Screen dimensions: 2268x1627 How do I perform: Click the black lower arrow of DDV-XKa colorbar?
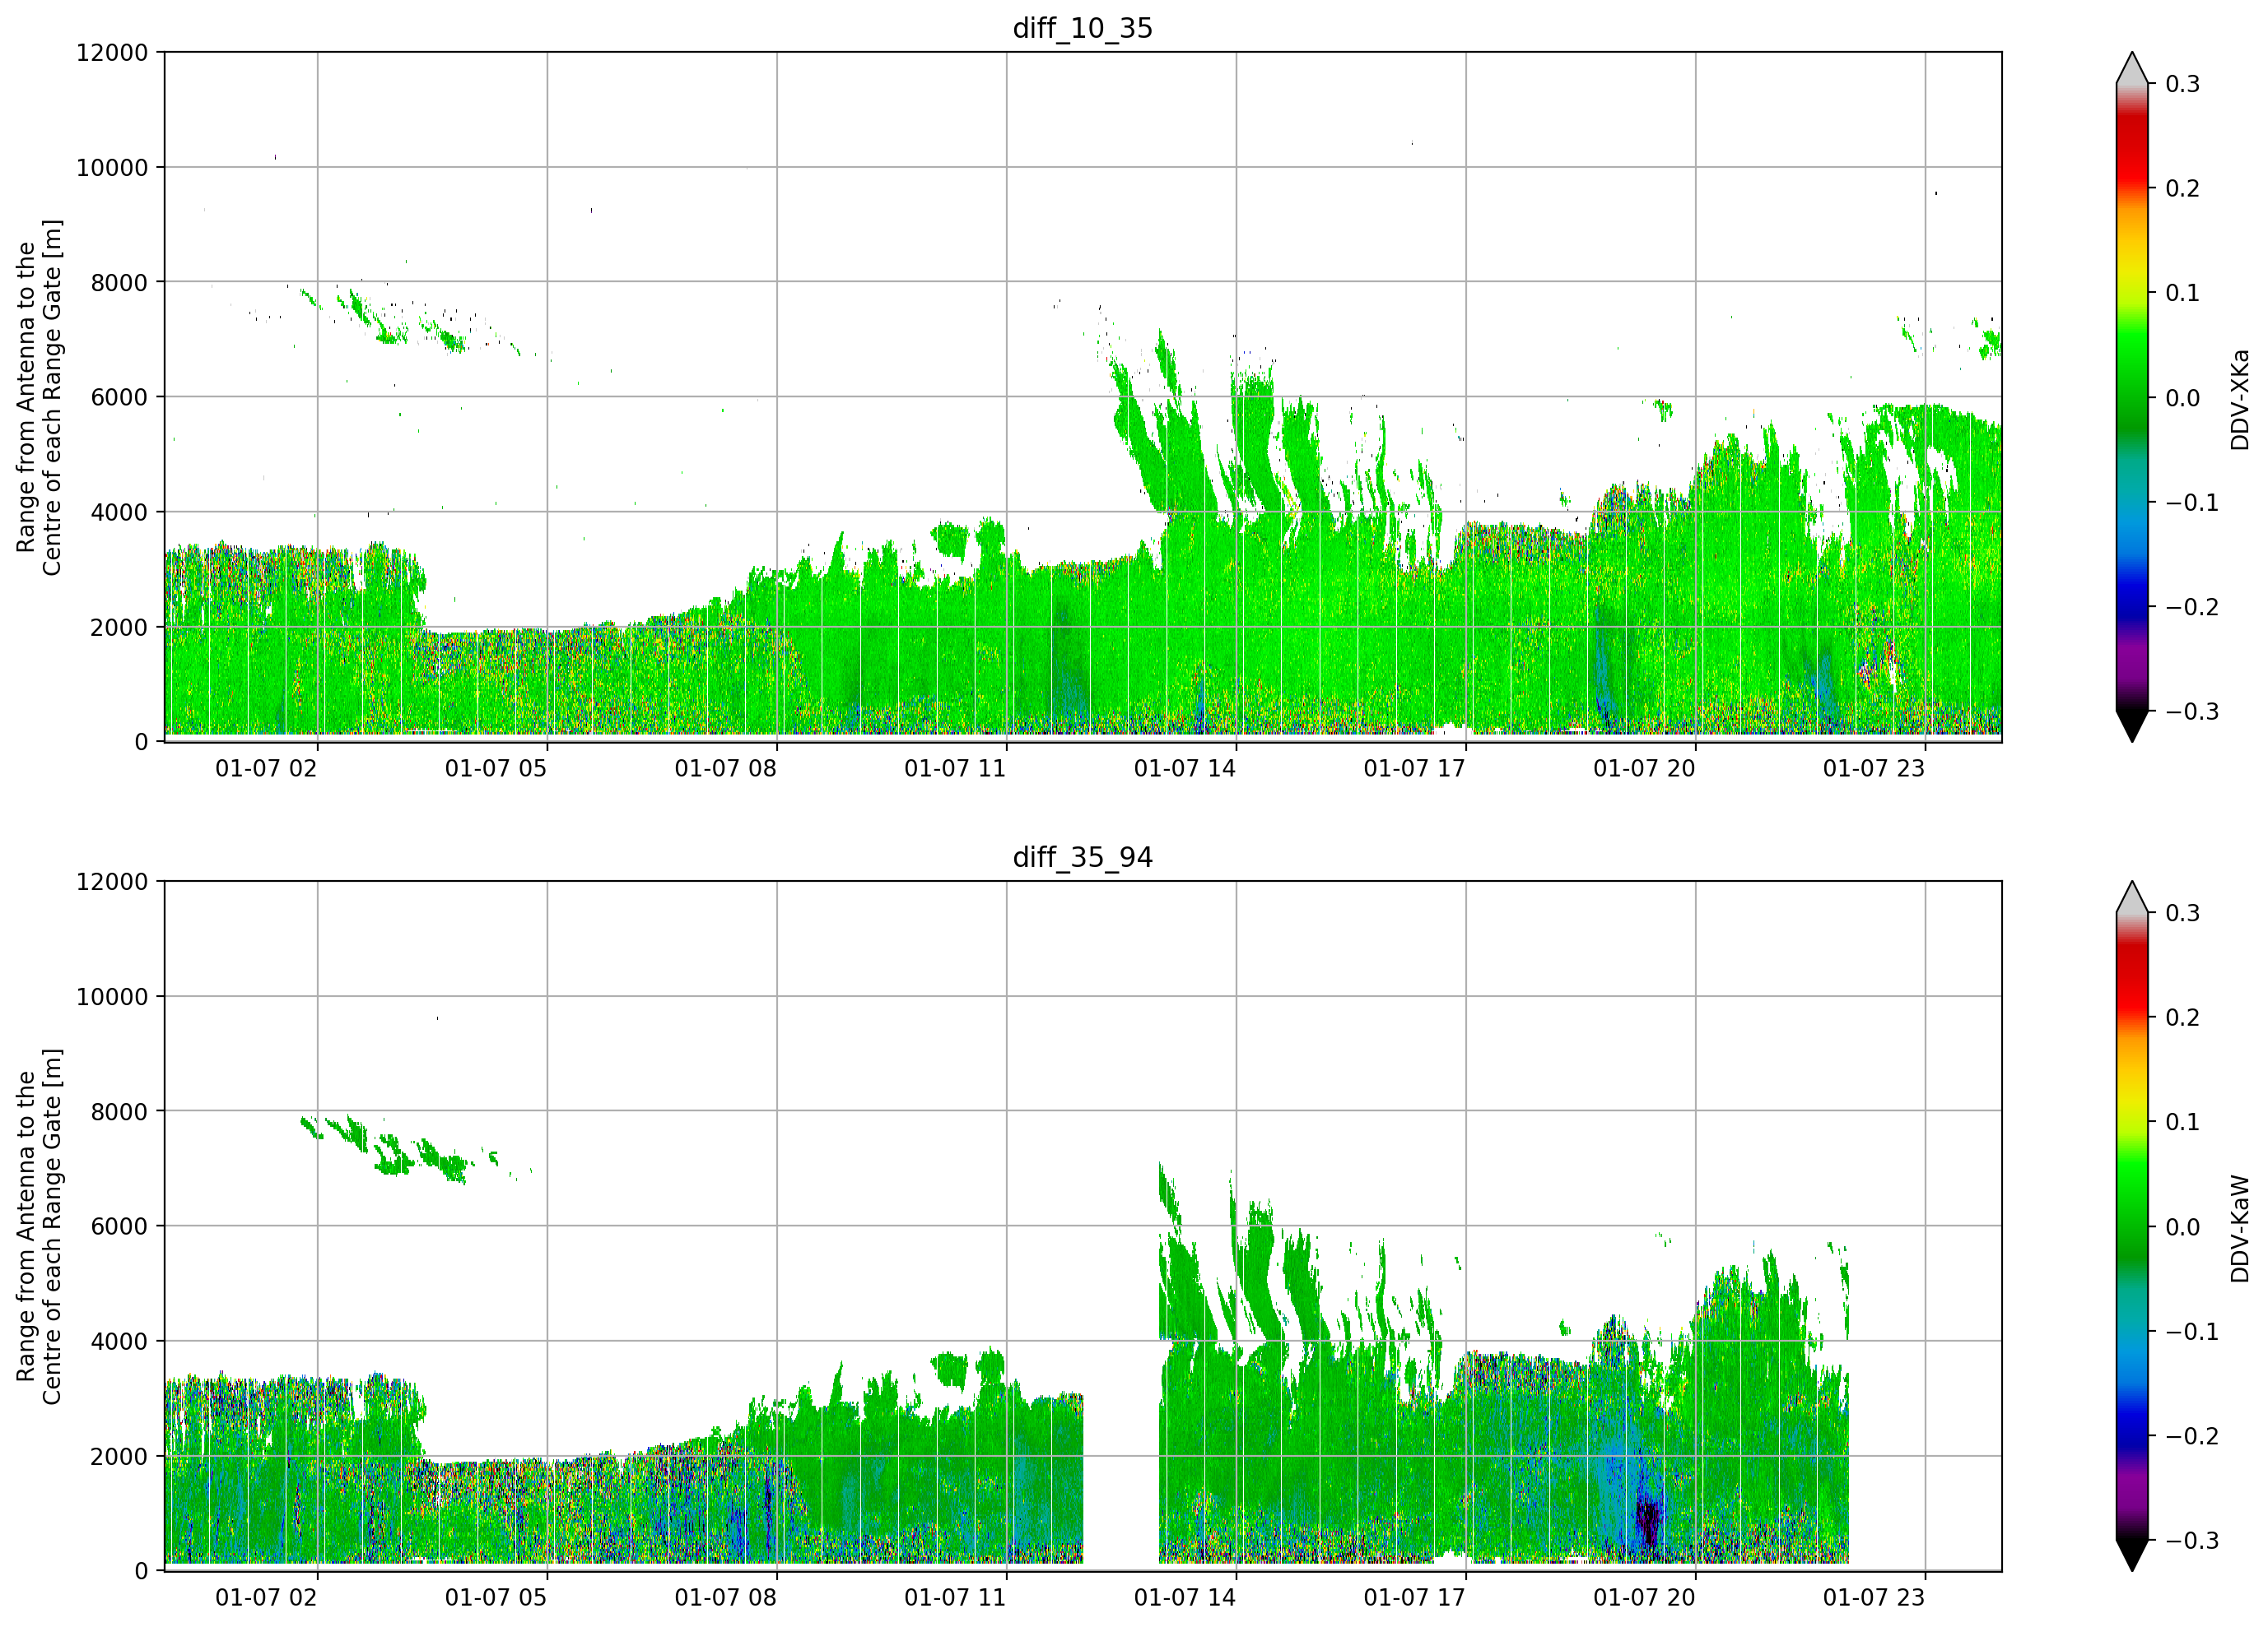click(x=2132, y=725)
